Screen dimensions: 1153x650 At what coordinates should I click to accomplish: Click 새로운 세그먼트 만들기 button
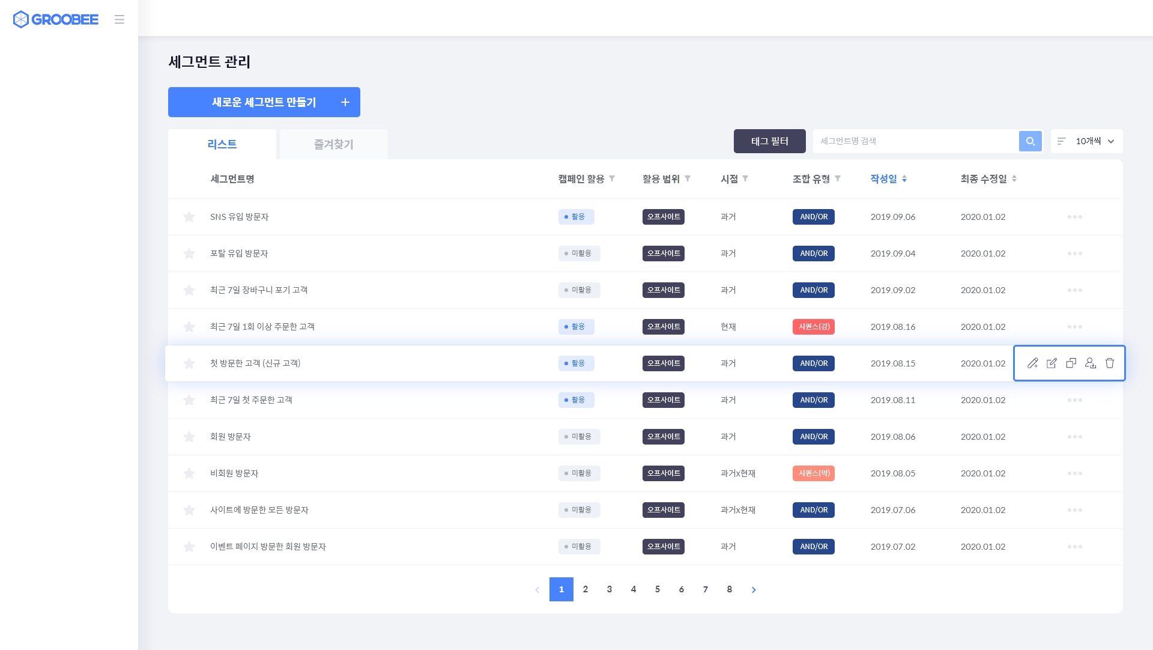(x=264, y=102)
